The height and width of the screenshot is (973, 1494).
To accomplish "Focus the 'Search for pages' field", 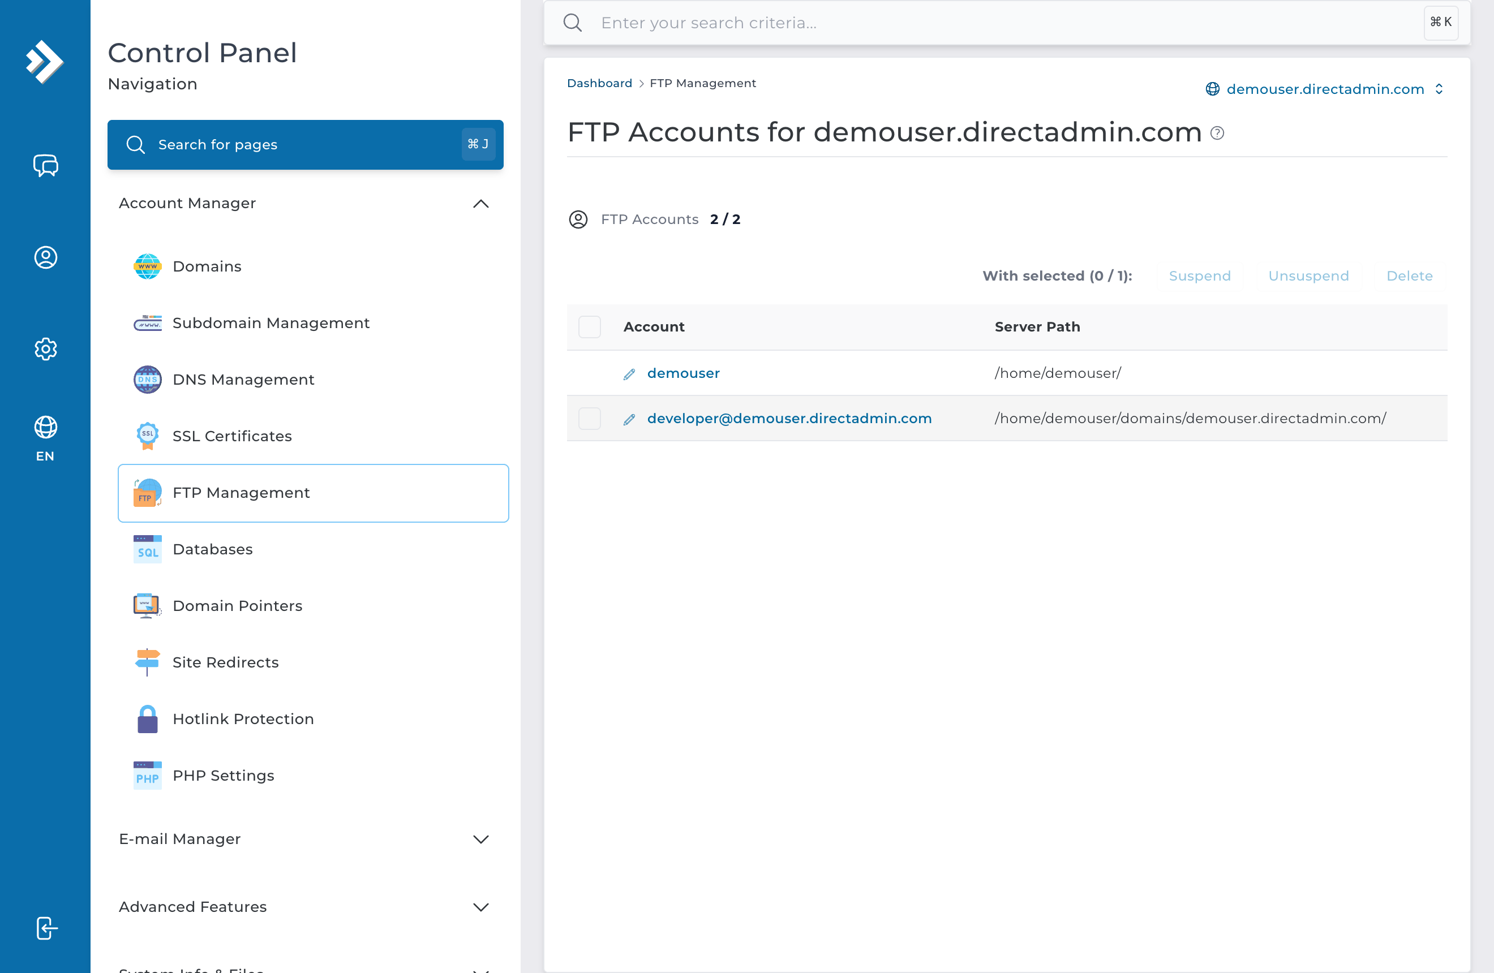I will (x=305, y=145).
